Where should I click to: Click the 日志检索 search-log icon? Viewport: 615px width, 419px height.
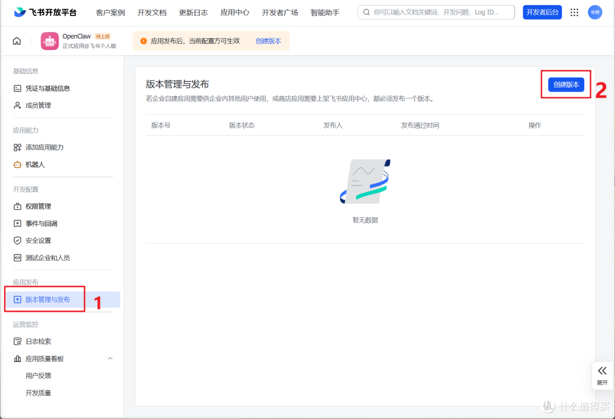tap(17, 342)
